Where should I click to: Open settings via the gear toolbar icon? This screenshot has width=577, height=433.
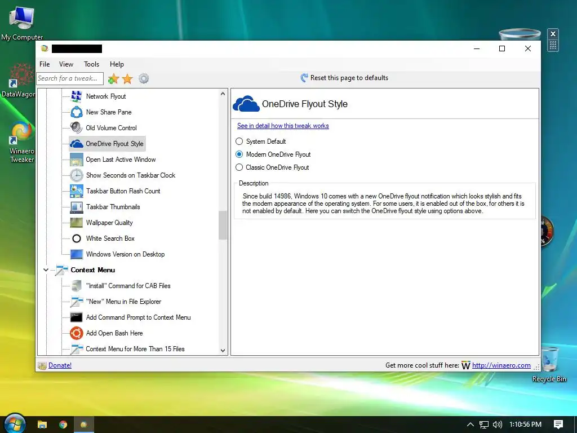point(144,78)
